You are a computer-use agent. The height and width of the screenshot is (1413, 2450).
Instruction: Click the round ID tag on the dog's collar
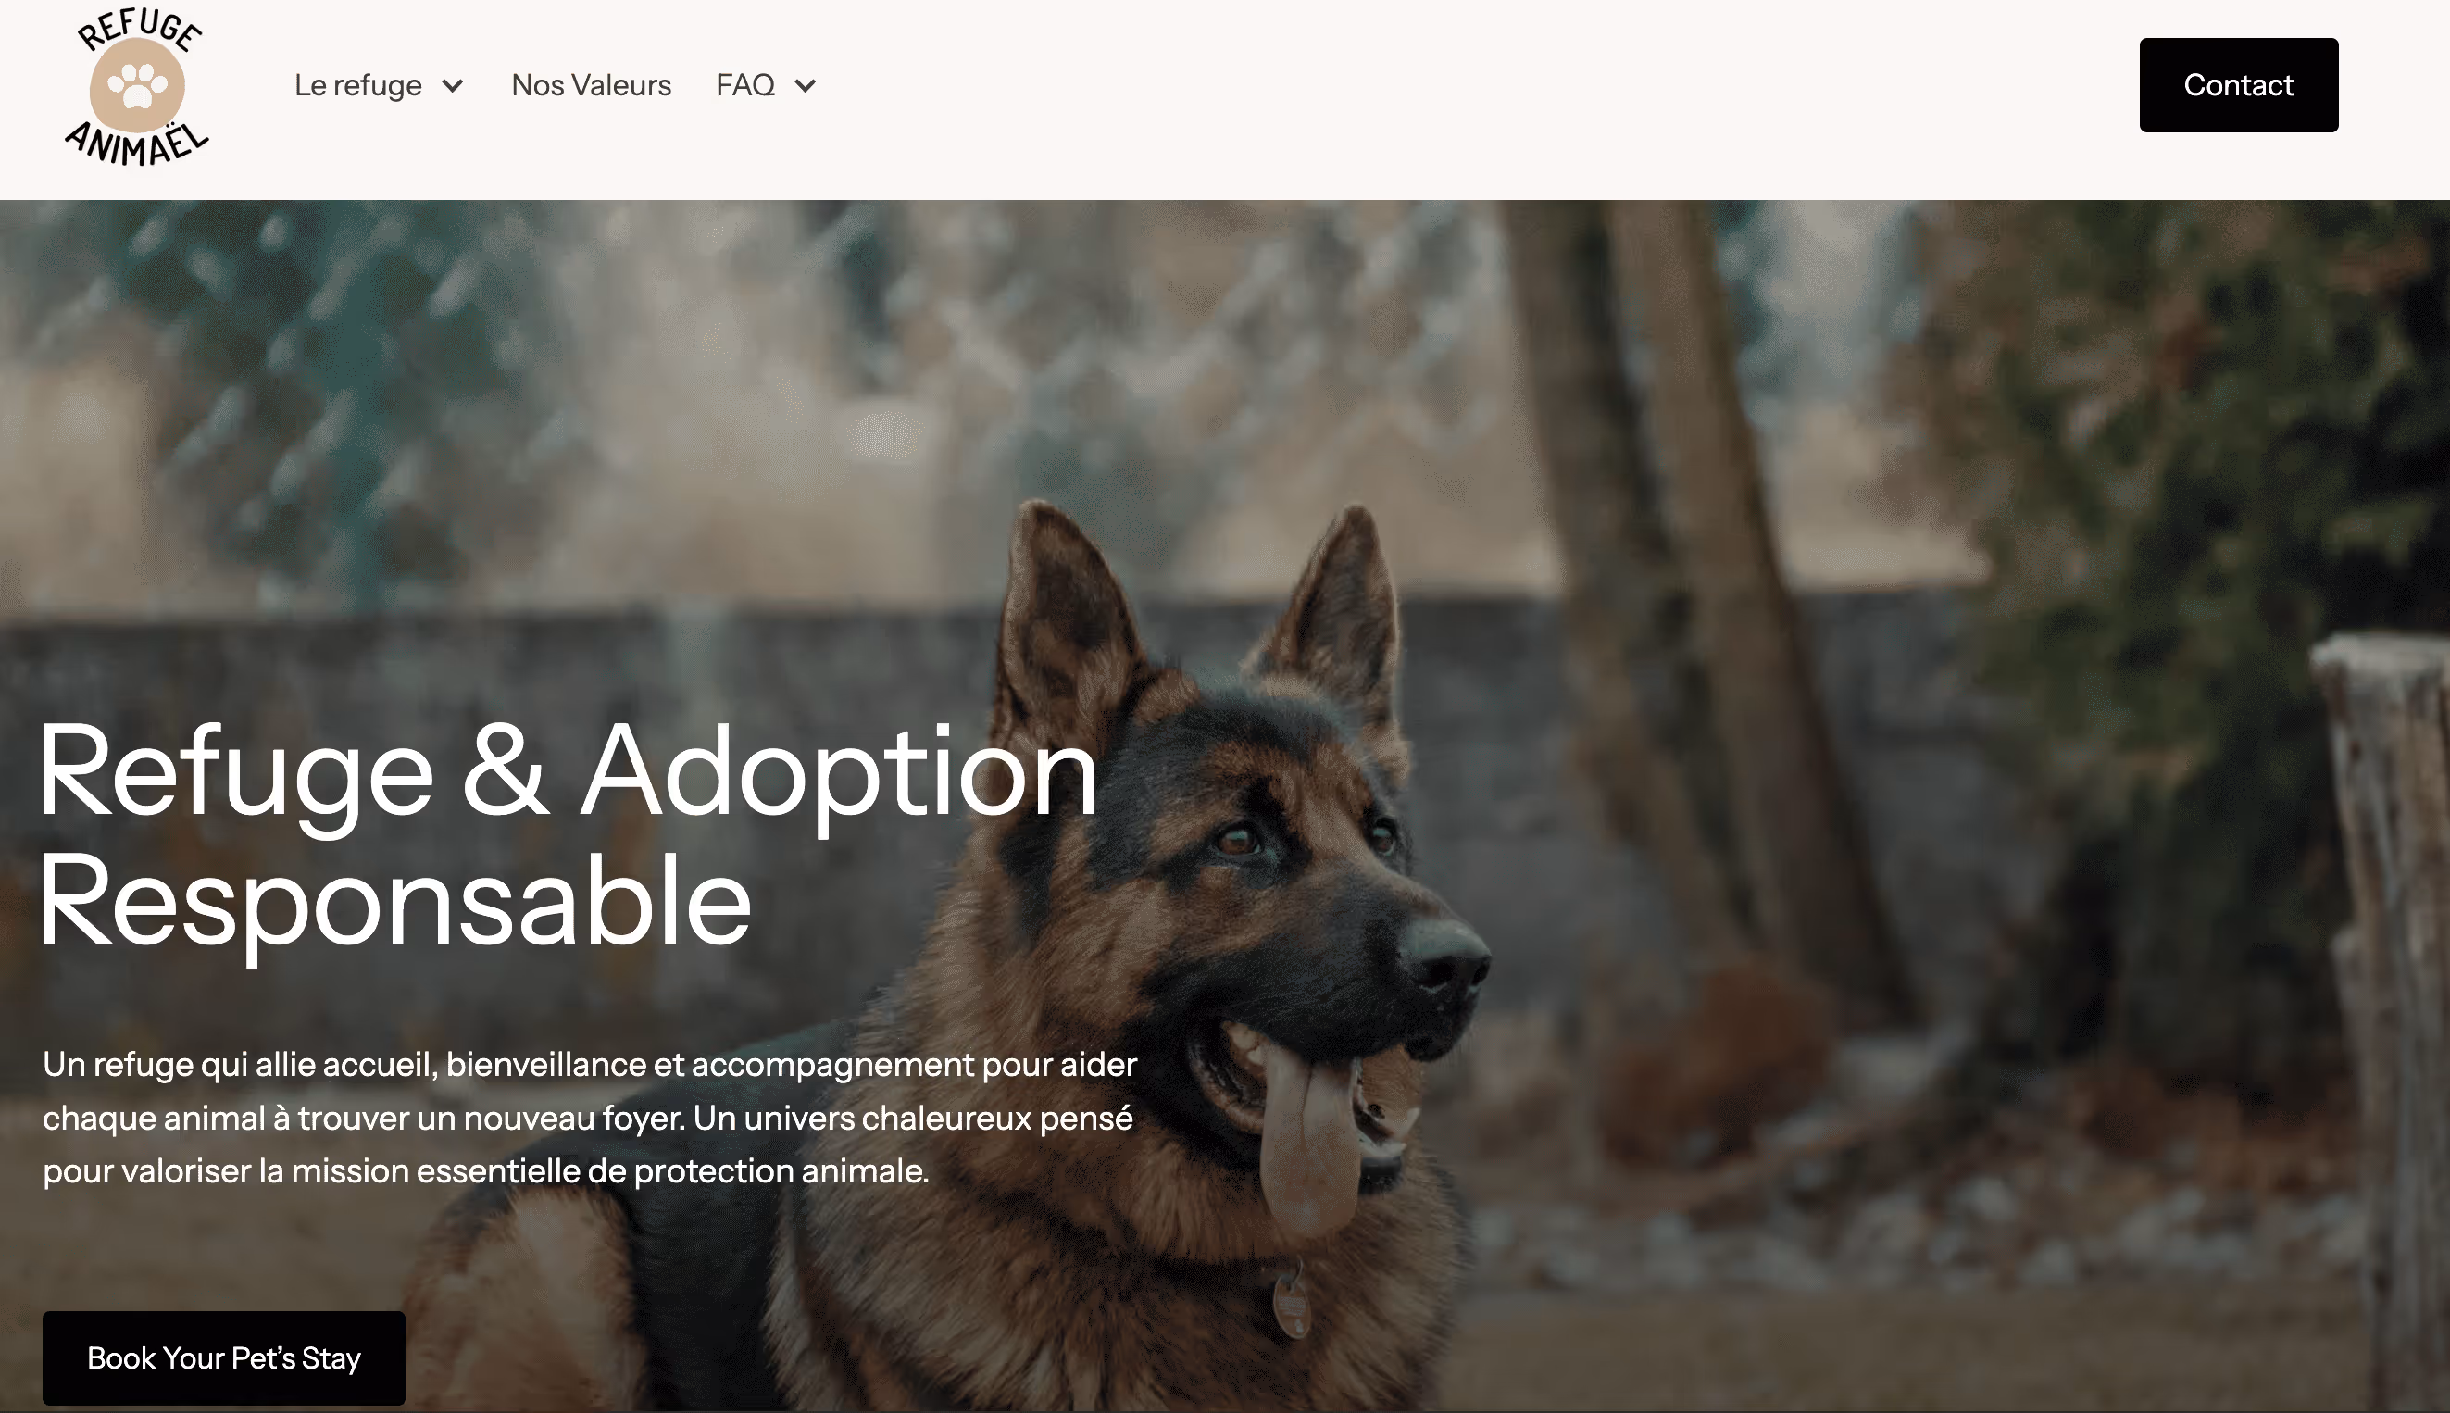point(1292,1300)
